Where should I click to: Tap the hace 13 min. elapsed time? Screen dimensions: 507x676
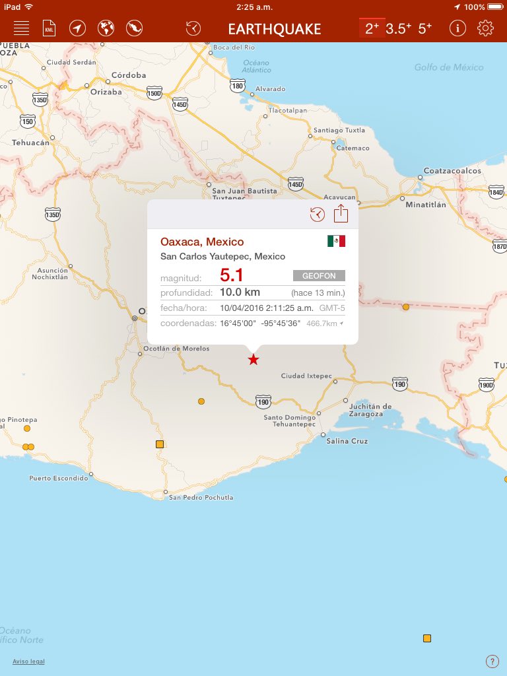318,293
